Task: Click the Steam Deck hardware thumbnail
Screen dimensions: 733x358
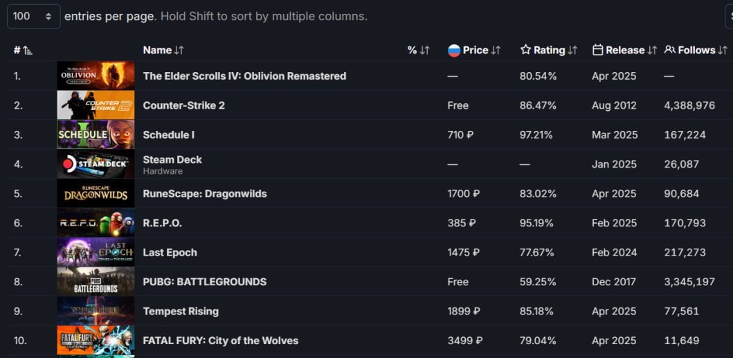Action: (x=96, y=164)
